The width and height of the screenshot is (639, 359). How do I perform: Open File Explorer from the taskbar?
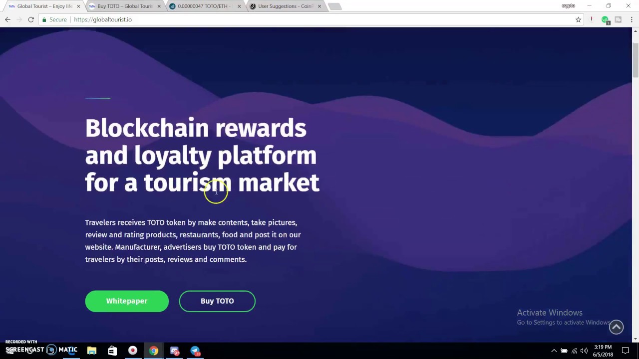click(x=91, y=351)
